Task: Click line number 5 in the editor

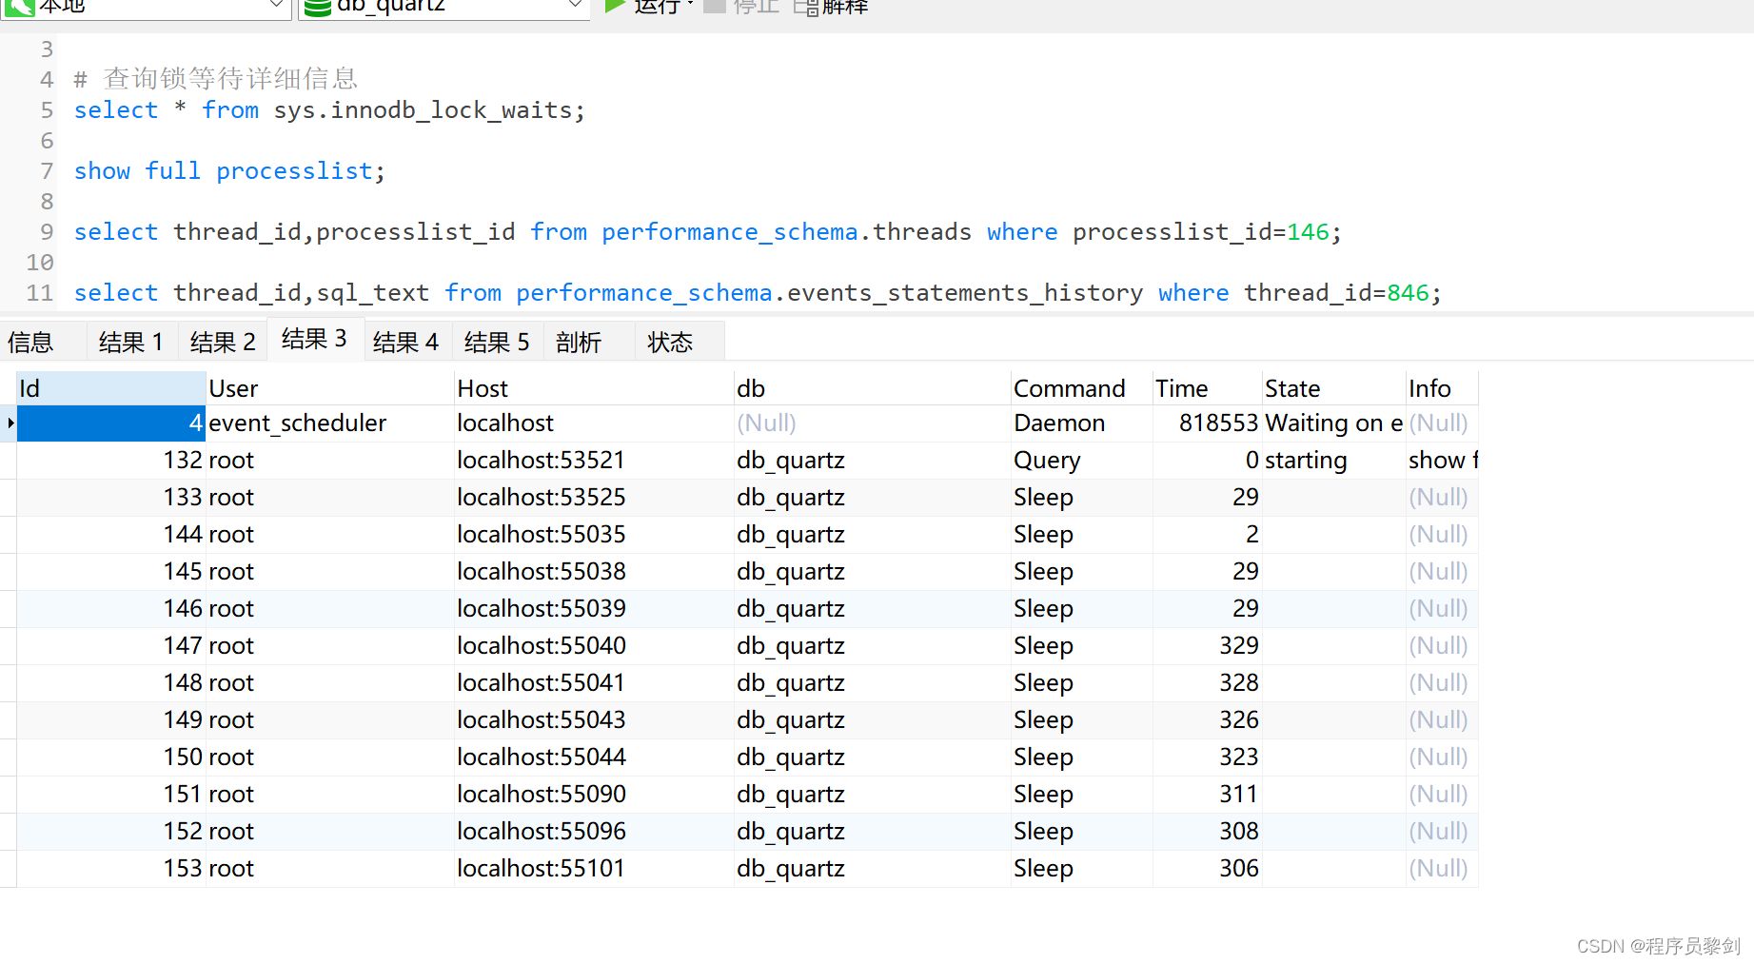Action: click(46, 110)
